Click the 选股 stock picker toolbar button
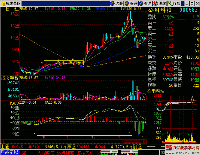Viewport: 200px width, 155px height. tap(117, 4)
